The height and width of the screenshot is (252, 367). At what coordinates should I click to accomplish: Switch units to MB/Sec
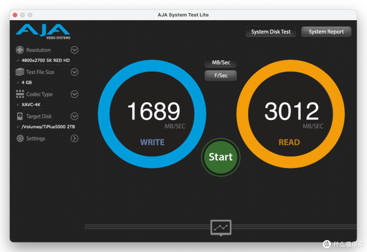pos(221,63)
